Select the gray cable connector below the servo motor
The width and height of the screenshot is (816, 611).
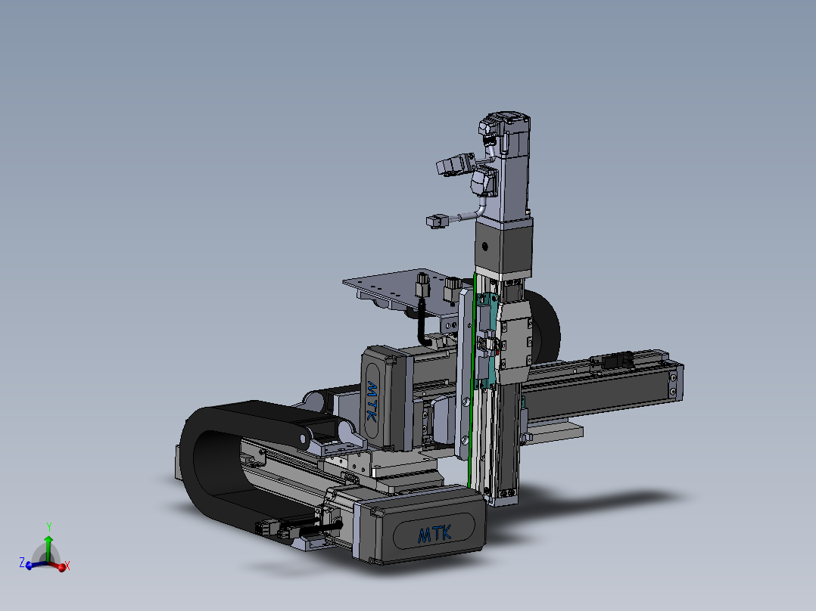pos(436,222)
